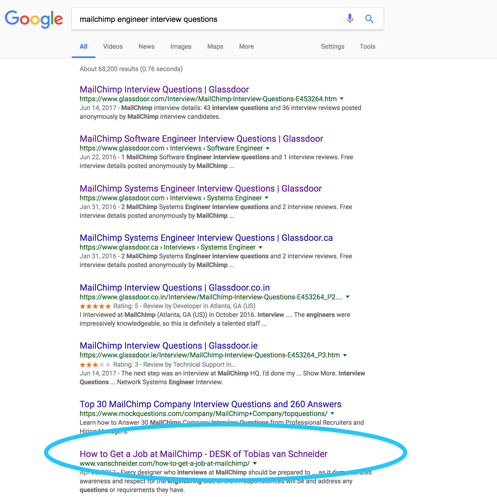Image resolution: width=497 pixels, height=497 pixels.
Task: Open MailChimp Software Engineer Interview Questions result
Action: (201, 139)
